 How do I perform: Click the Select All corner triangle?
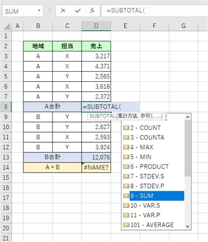click(x=7, y=26)
